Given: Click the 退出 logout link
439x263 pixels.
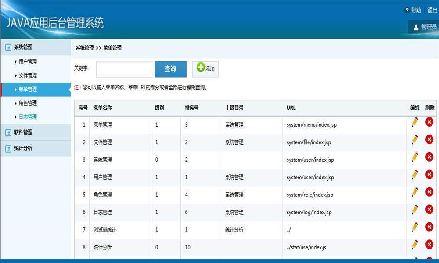Looking at the screenshot, I should (x=432, y=11).
